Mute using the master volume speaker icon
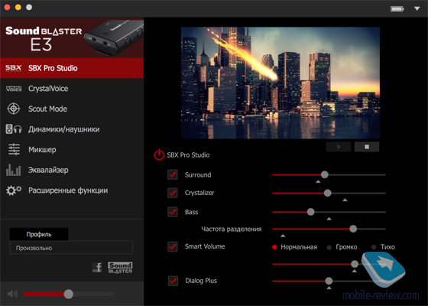 coord(12,294)
